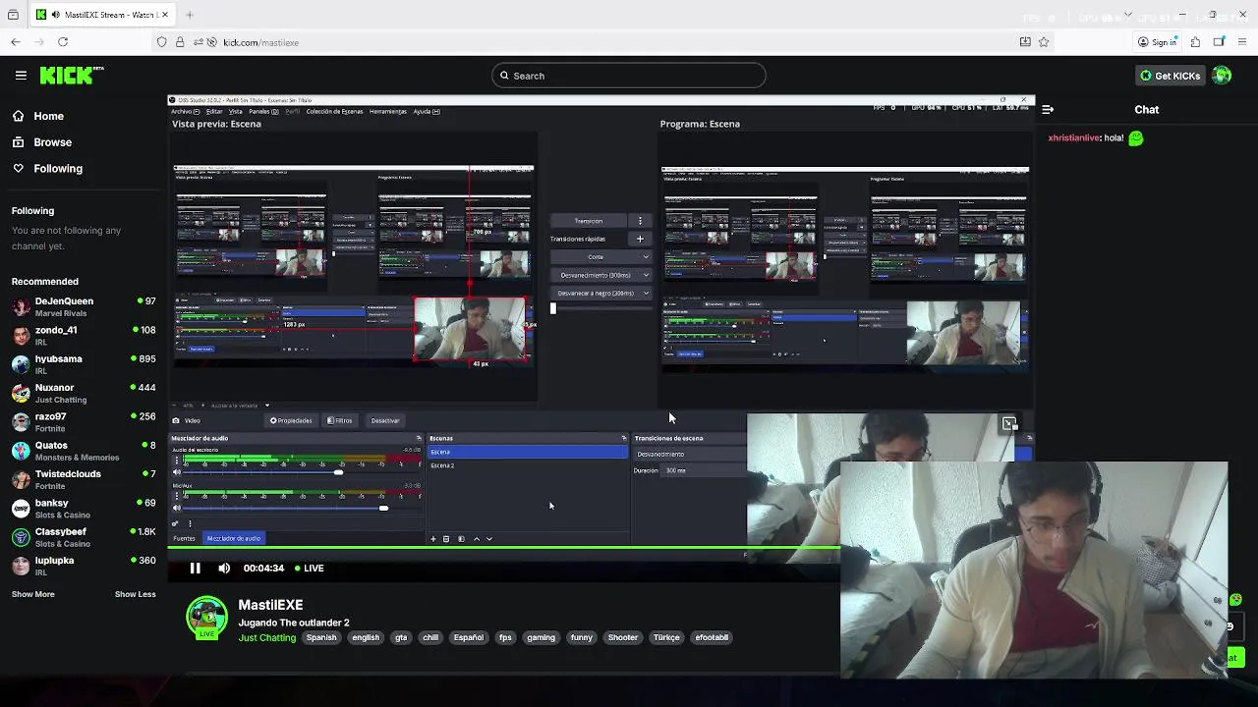Screen dimensions: 1258x707
Task: Open the options dots beside Transición
Action: (x=640, y=221)
